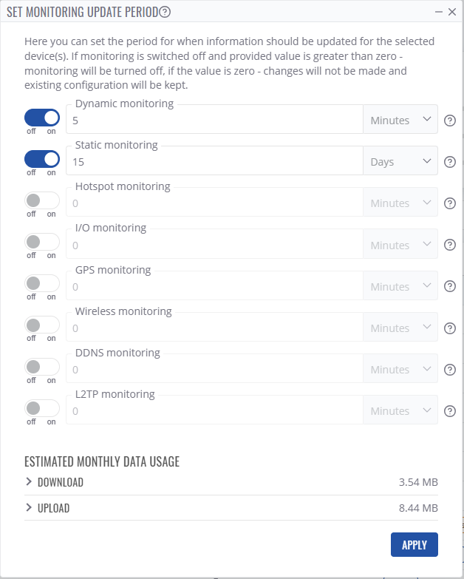Click the Dynamic monitoring value field
Viewport: 464px width, 579px height.
point(214,121)
